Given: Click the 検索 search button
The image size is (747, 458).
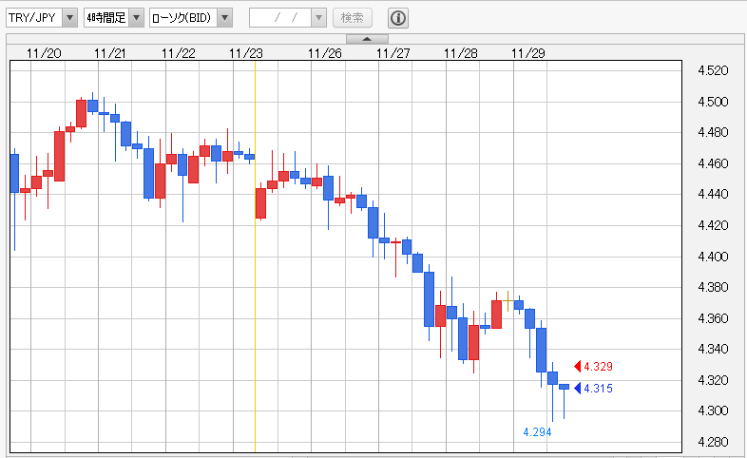Looking at the screenshot, I should pos(353,18).
